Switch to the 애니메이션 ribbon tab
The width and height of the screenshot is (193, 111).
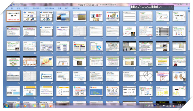pyautogui.click(x=37, y=8)
